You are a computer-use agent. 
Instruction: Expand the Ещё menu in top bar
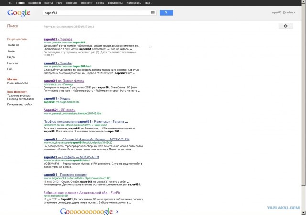click(x=148, y=3)
